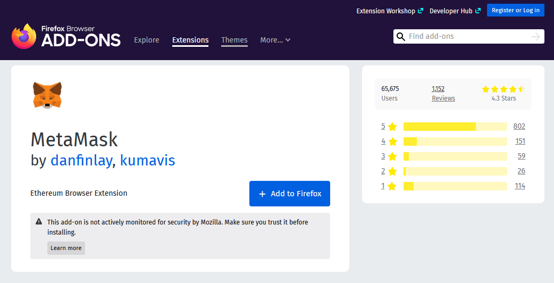This screenshot has width=554, height=283.
Task: Click the 1-star row star icon
Action: pos(392,186)
